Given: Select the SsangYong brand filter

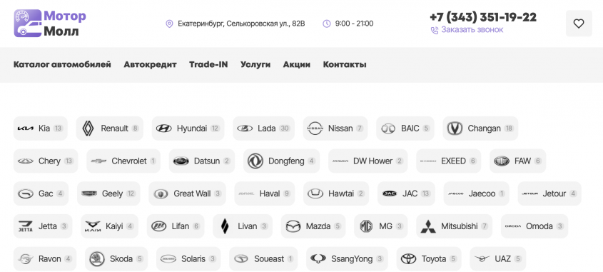Looking at the screenshot, I should (347, 259).
